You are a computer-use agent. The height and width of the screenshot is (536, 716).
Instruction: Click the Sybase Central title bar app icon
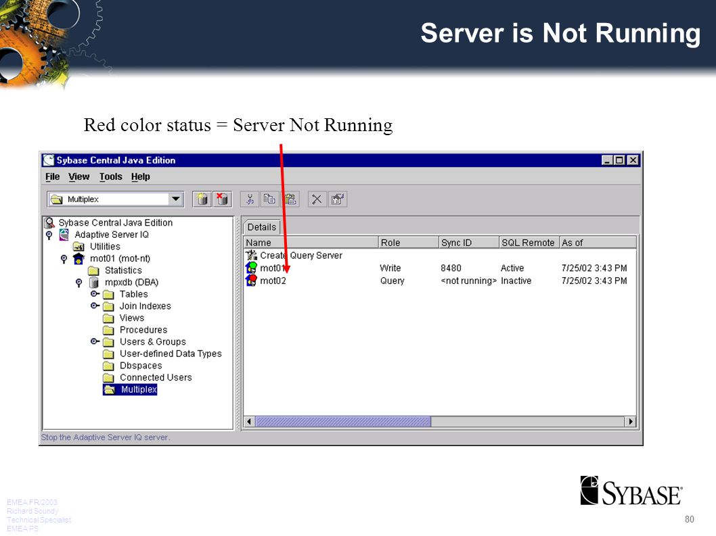coord(49,160)
